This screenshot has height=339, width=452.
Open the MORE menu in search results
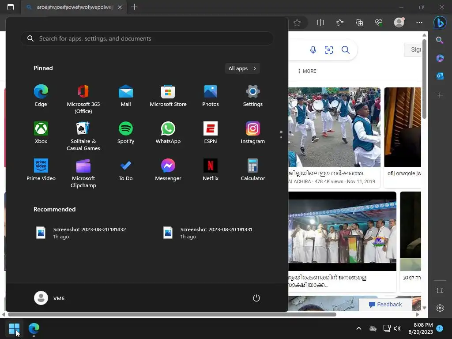tap(307, 71)
